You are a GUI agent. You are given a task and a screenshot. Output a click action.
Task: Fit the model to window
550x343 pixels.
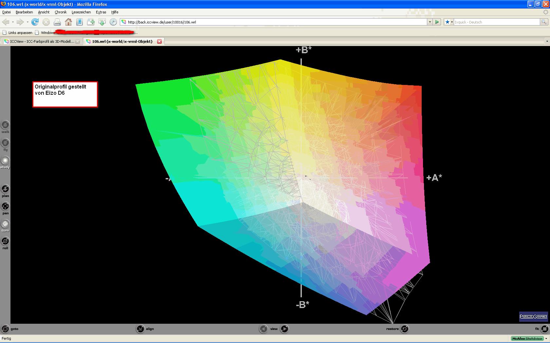click(x=544, y=329)
